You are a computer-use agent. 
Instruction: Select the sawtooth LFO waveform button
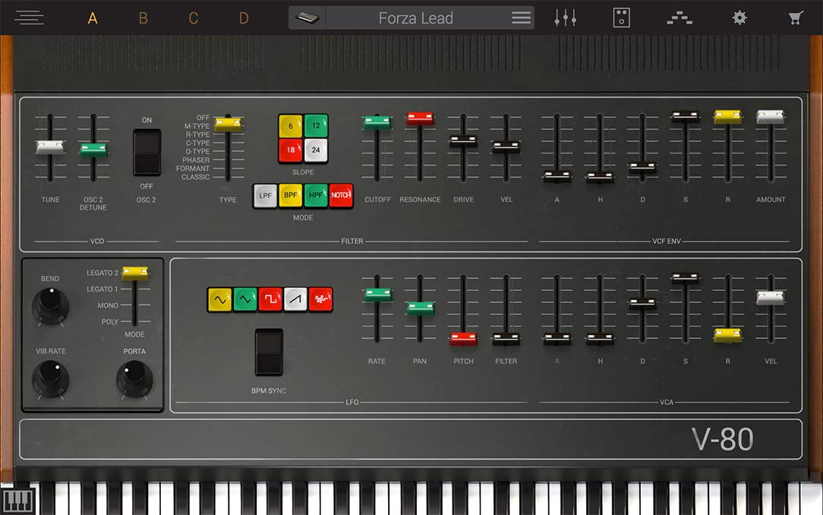tap(295, 299)
